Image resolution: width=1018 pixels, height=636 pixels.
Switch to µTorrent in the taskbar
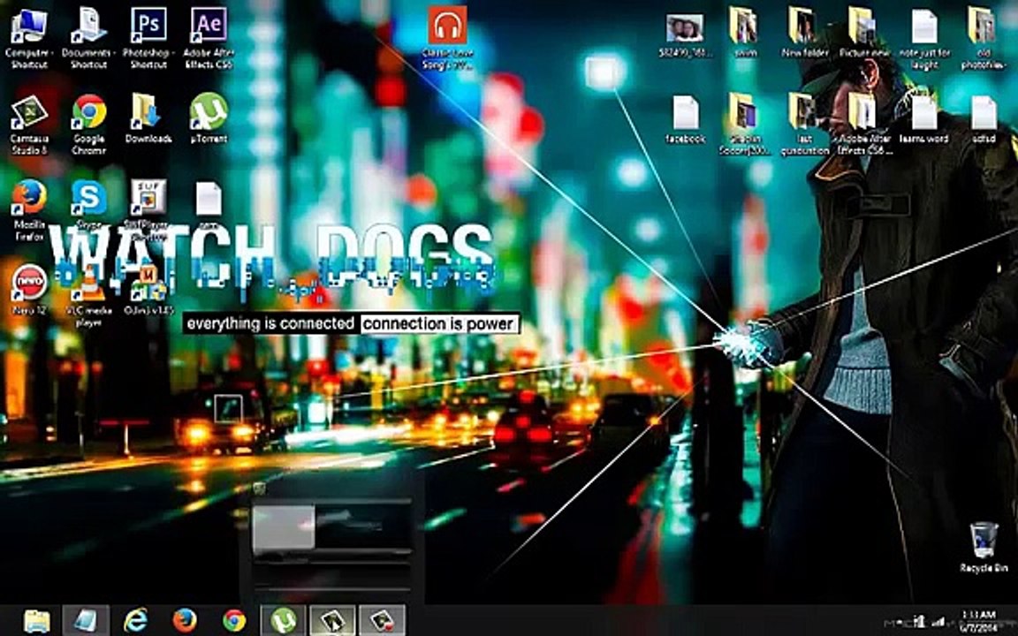coord(284,620)
